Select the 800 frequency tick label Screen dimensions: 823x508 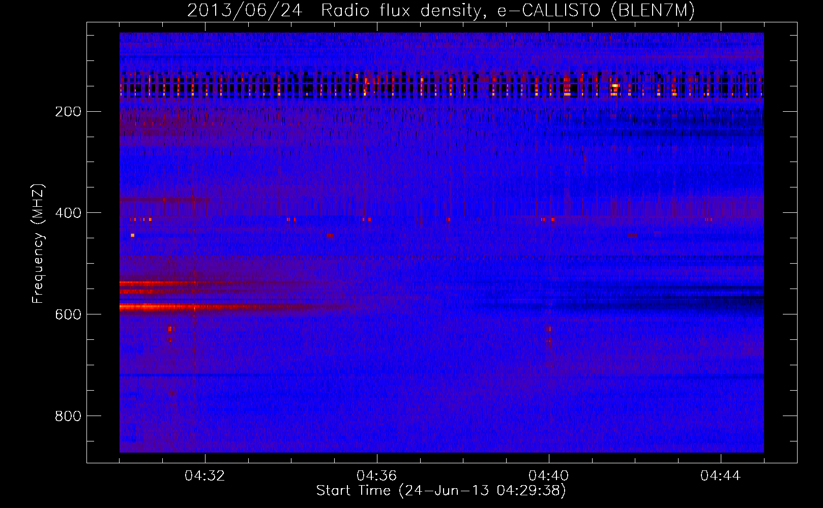(x=68, y=416)
